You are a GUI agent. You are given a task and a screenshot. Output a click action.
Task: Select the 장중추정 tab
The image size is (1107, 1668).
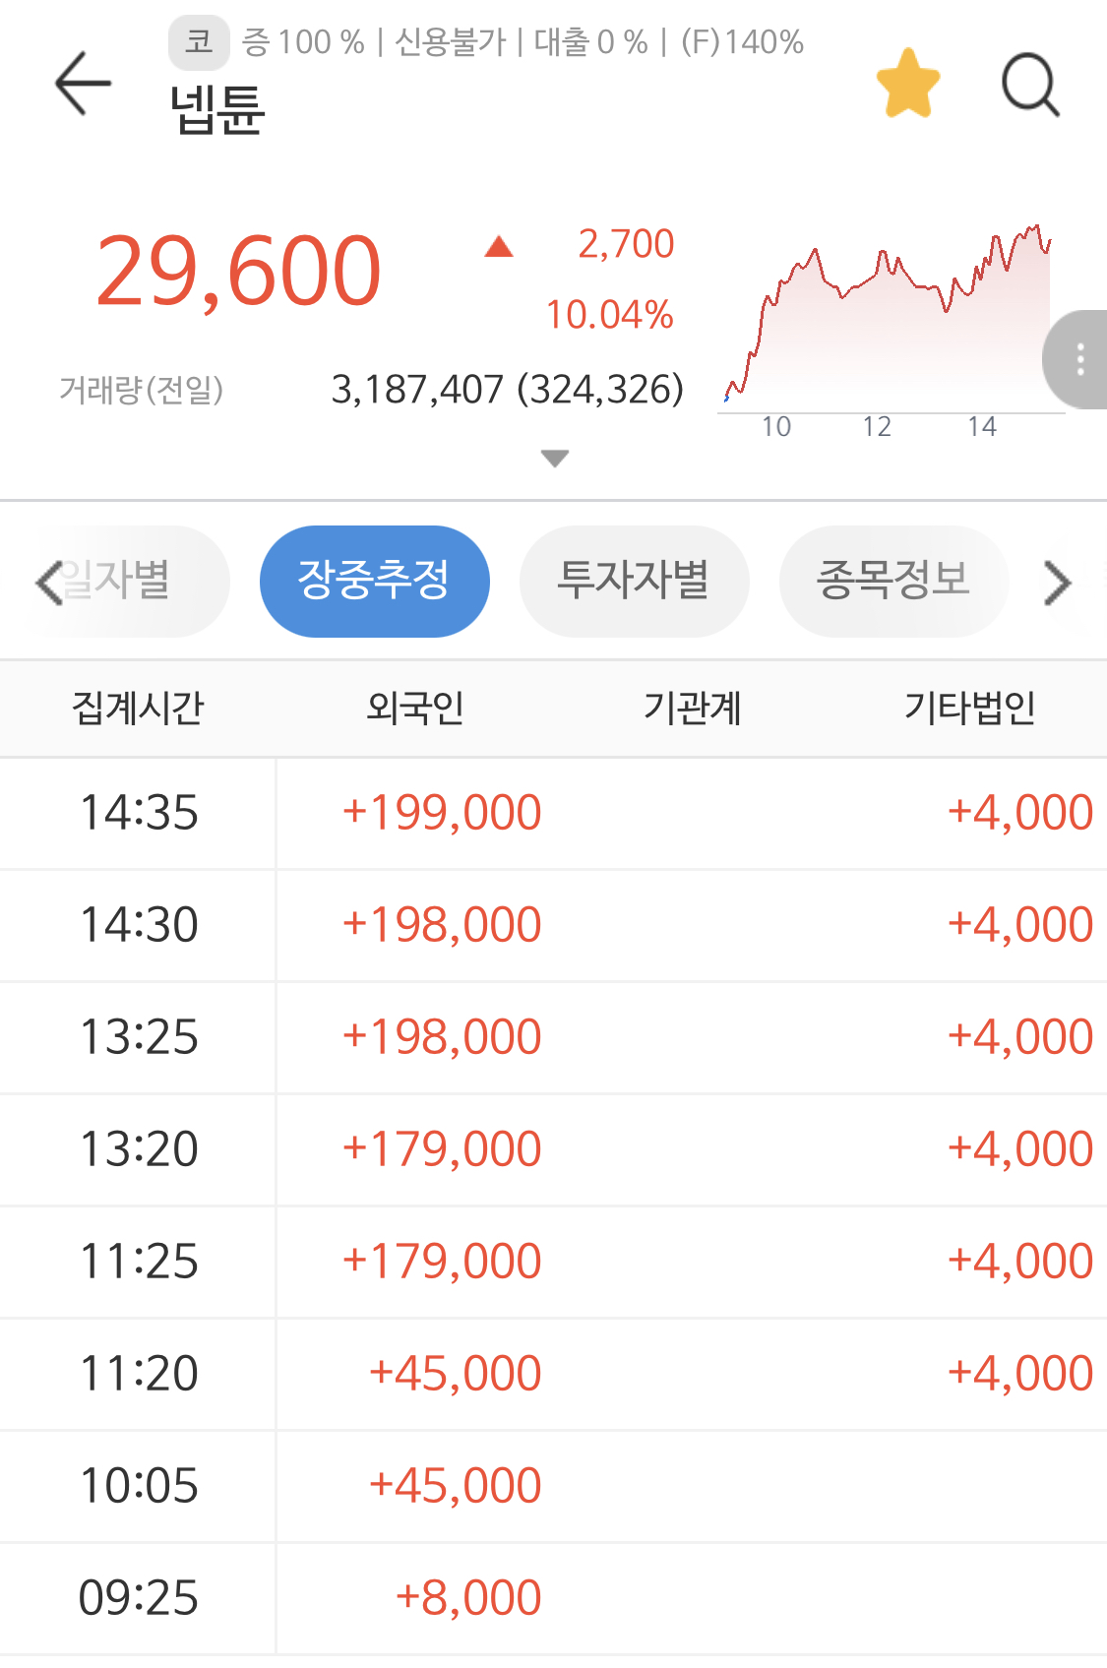[374, 581]
